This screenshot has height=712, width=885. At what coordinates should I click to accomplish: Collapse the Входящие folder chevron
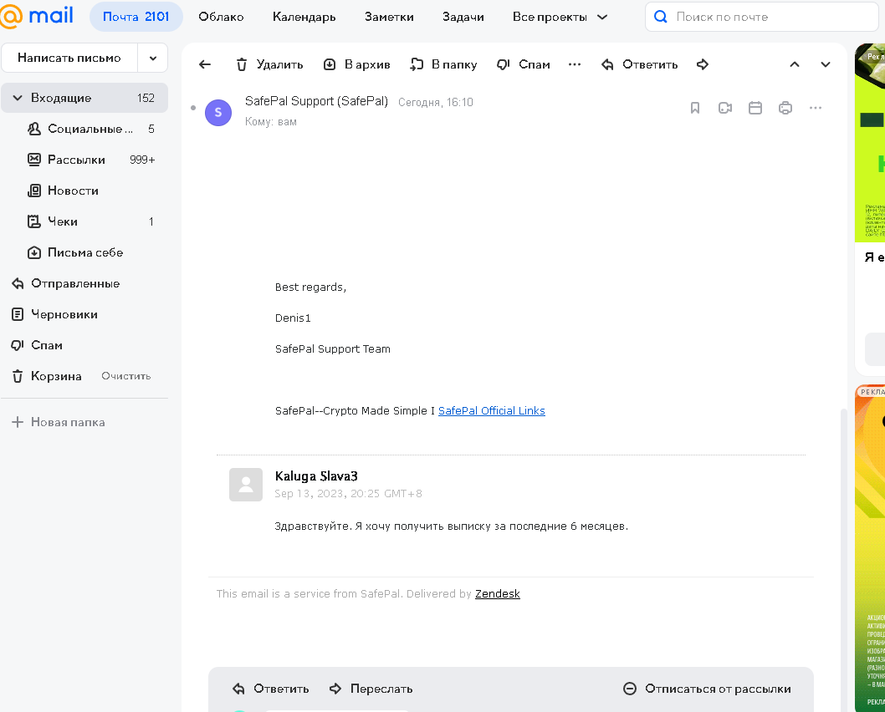click(18, 98)
